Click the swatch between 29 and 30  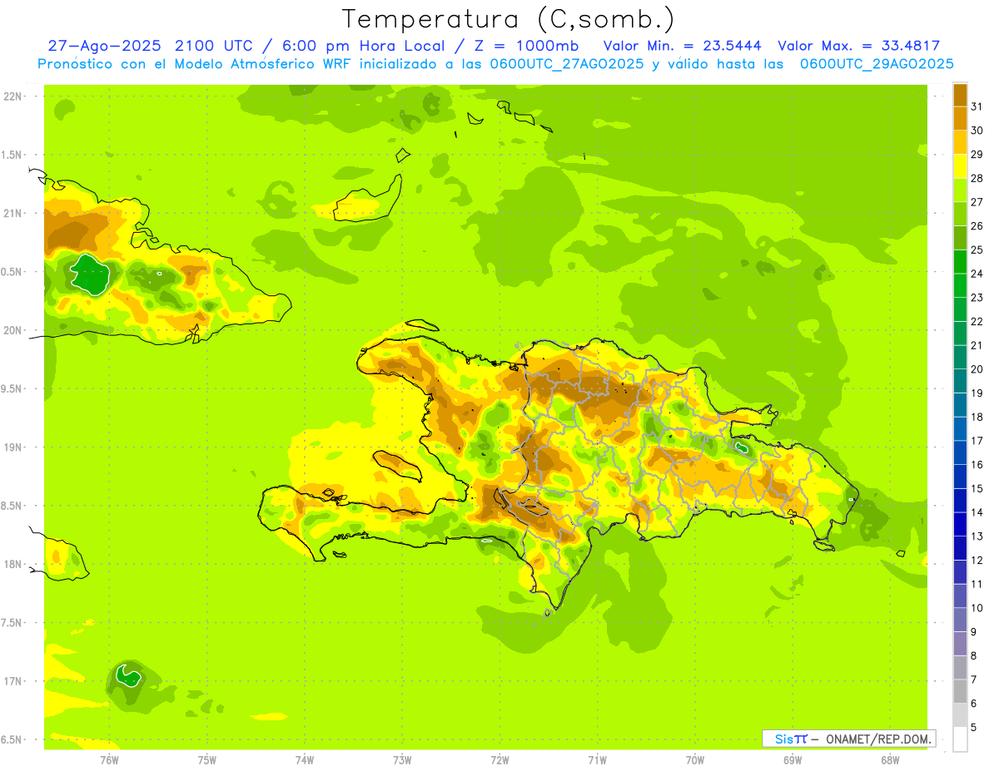(960, 142)
